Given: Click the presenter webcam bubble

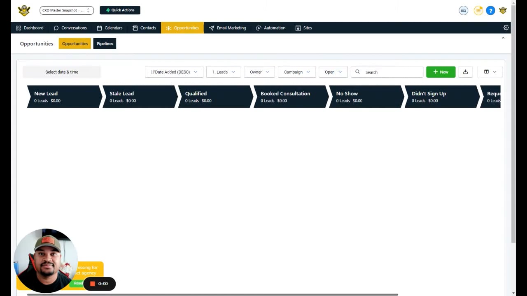Looking at the screenshot, I should (x=45, y=261).
